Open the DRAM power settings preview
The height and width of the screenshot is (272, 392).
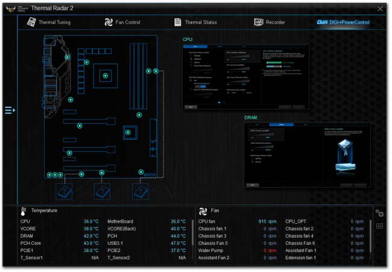(x=307, y=154)
